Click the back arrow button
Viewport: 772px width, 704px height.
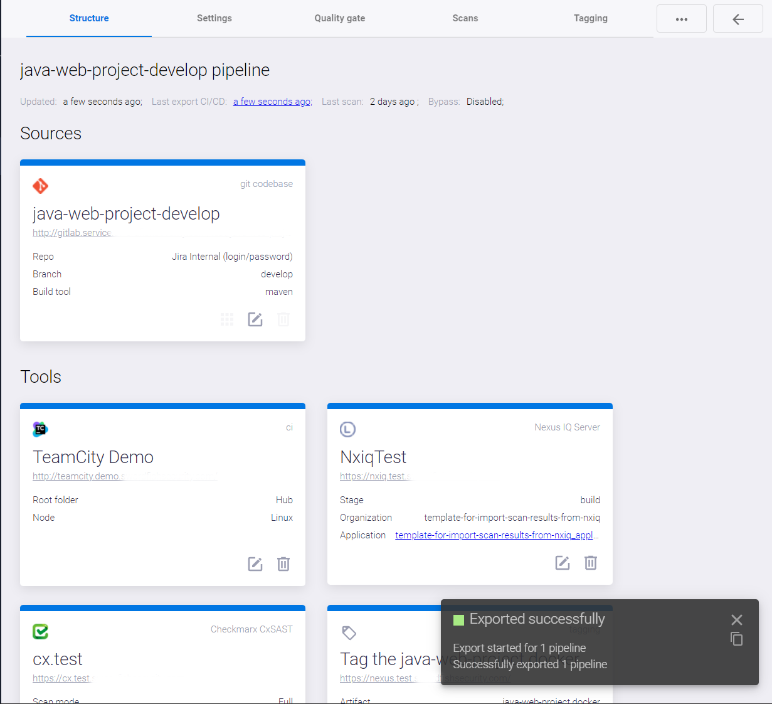pyautogui.click(x=738, y=19)
